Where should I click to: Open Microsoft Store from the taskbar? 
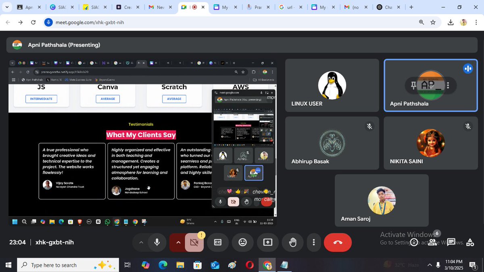click(x=197, y=265)
